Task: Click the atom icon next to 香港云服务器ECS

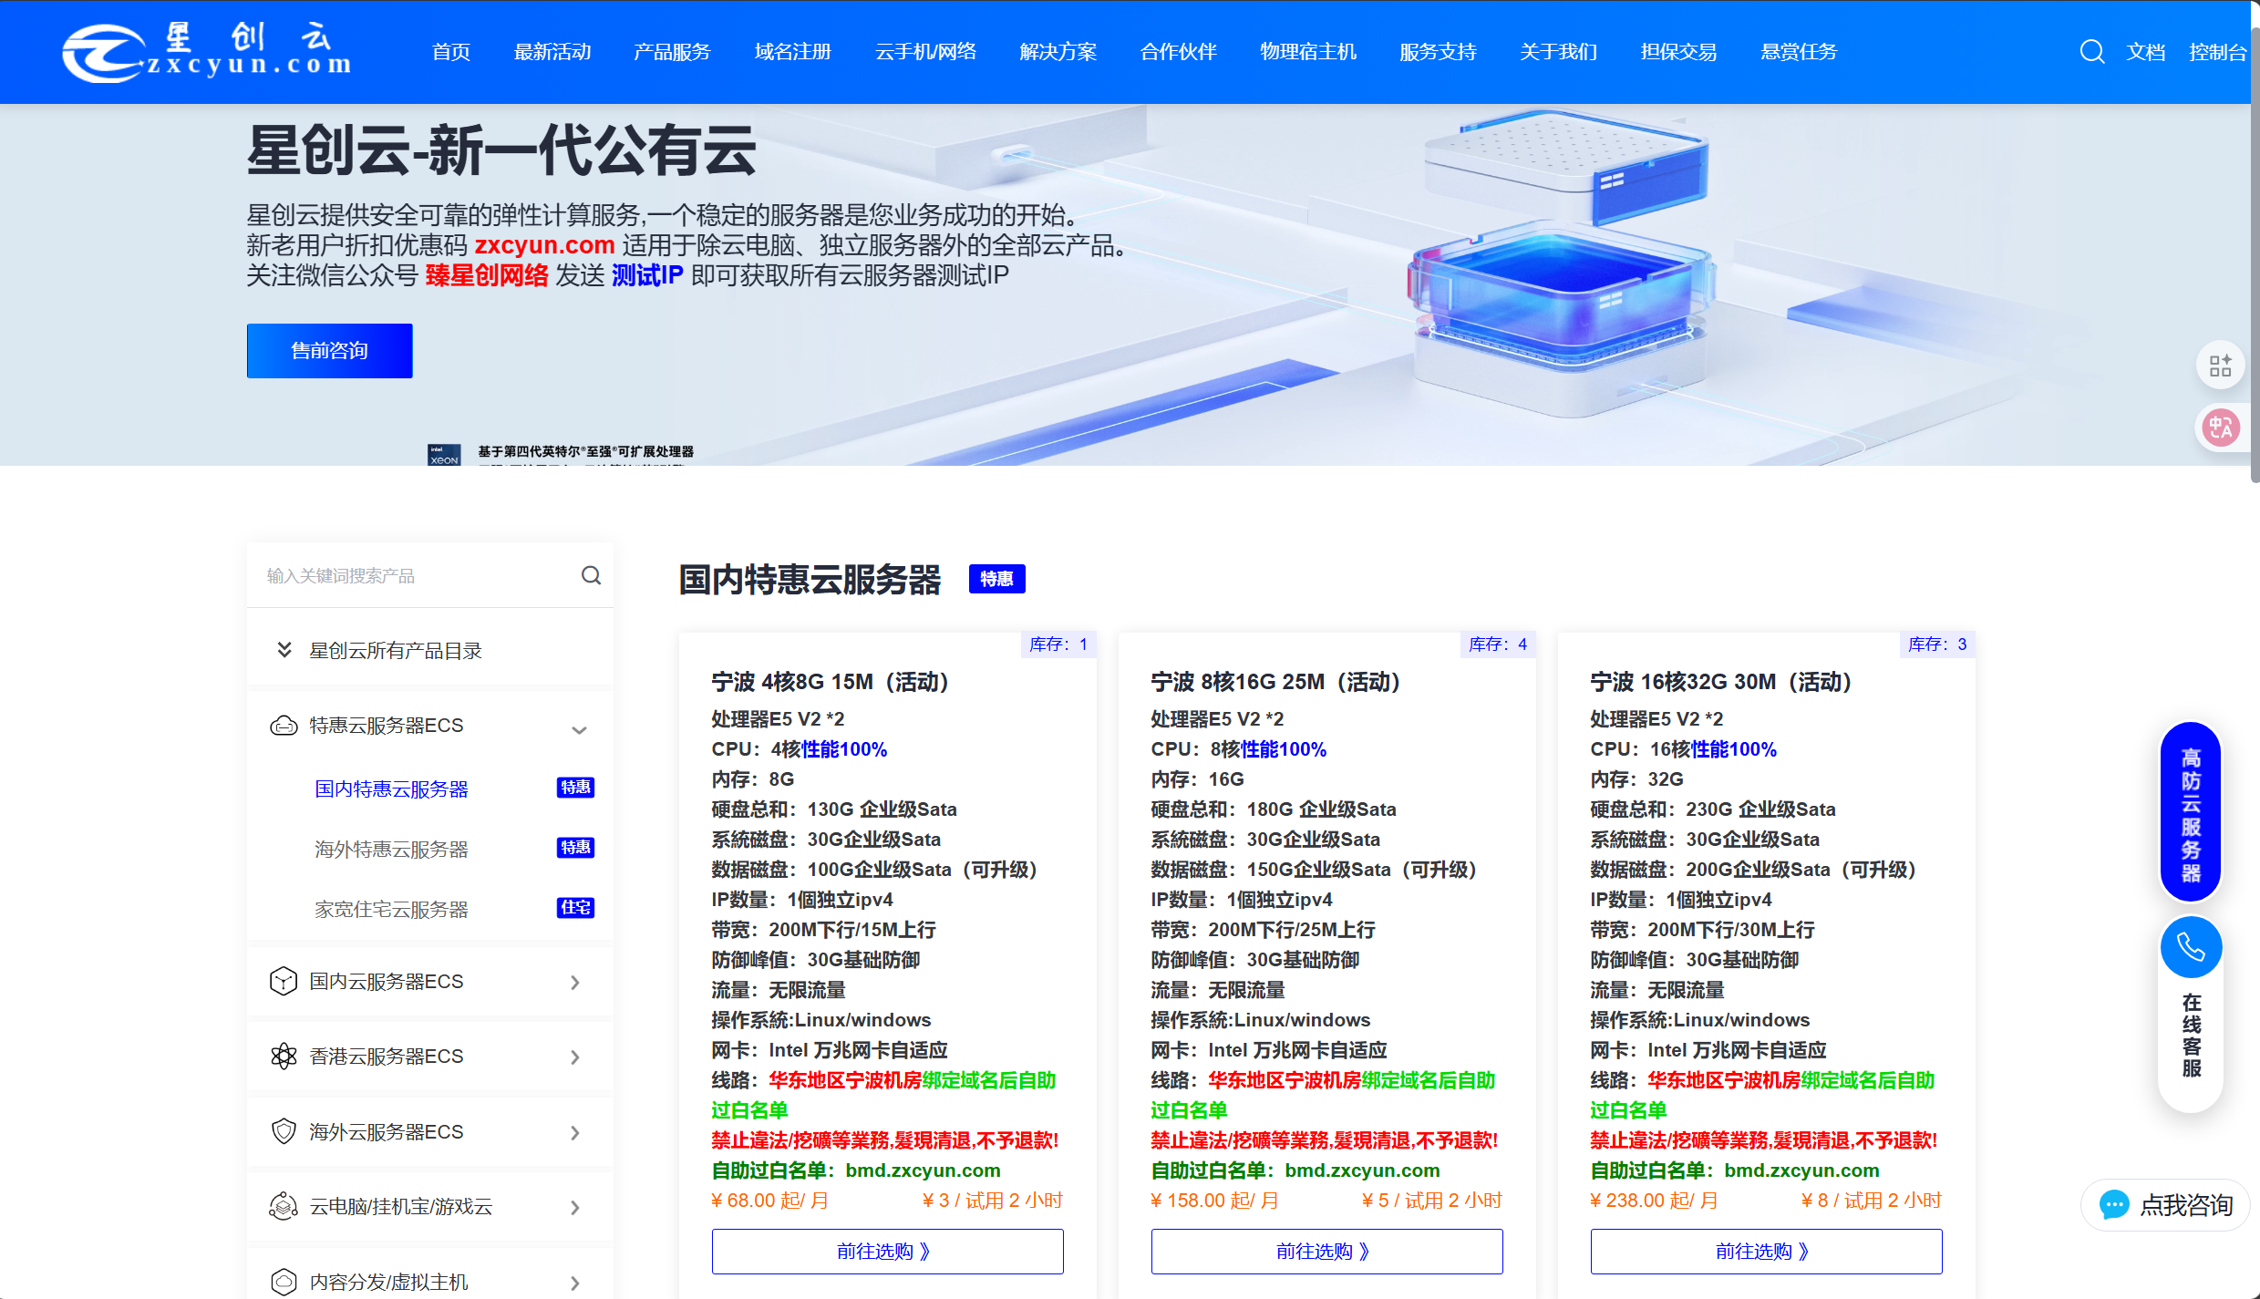Action: 284,1057
